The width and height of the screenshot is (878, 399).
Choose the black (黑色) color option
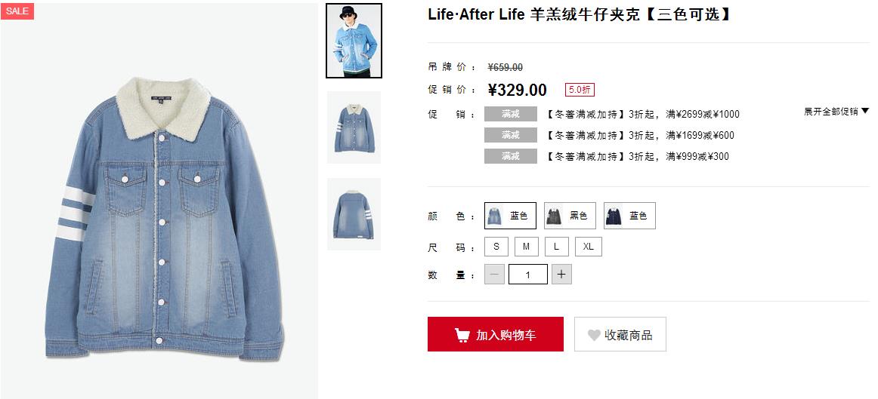[570, 216]
